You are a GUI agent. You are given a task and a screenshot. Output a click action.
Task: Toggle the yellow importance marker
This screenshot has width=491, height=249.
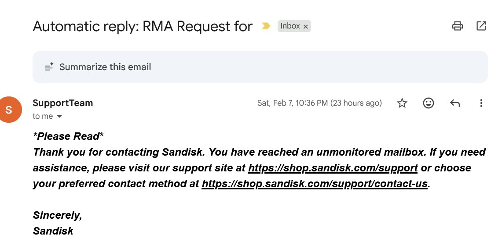tap(266, 26)
